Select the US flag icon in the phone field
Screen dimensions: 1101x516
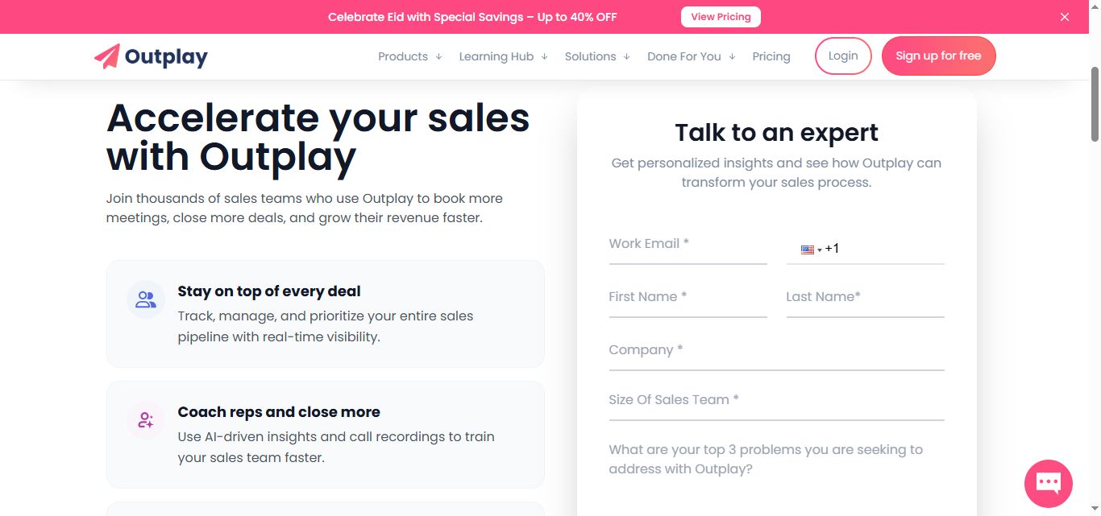point(807,250)
